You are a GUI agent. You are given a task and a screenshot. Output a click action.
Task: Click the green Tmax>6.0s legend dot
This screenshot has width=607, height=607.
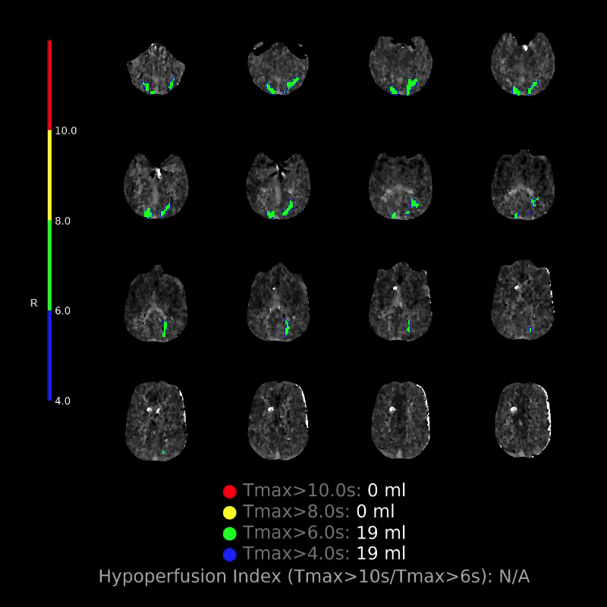[231, 533]
